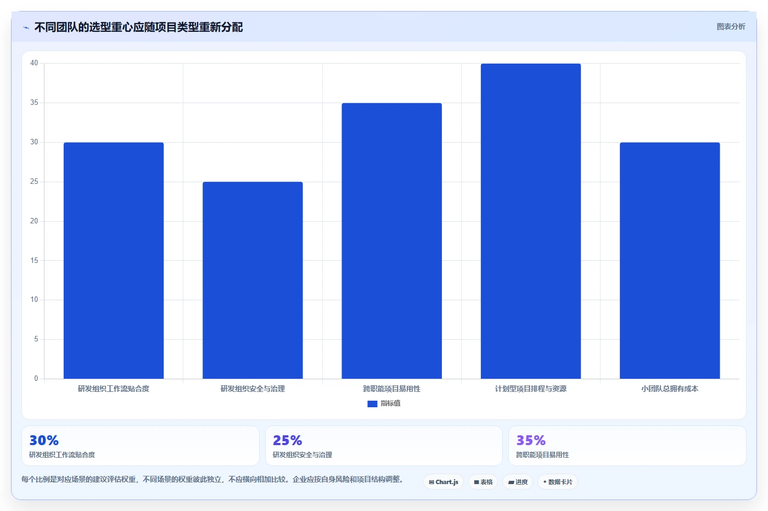Click the 研发组织工作流贴合度 caption under 30%
Screen dimensions: 768x511
pyautogui.click(x=62, y=455)
